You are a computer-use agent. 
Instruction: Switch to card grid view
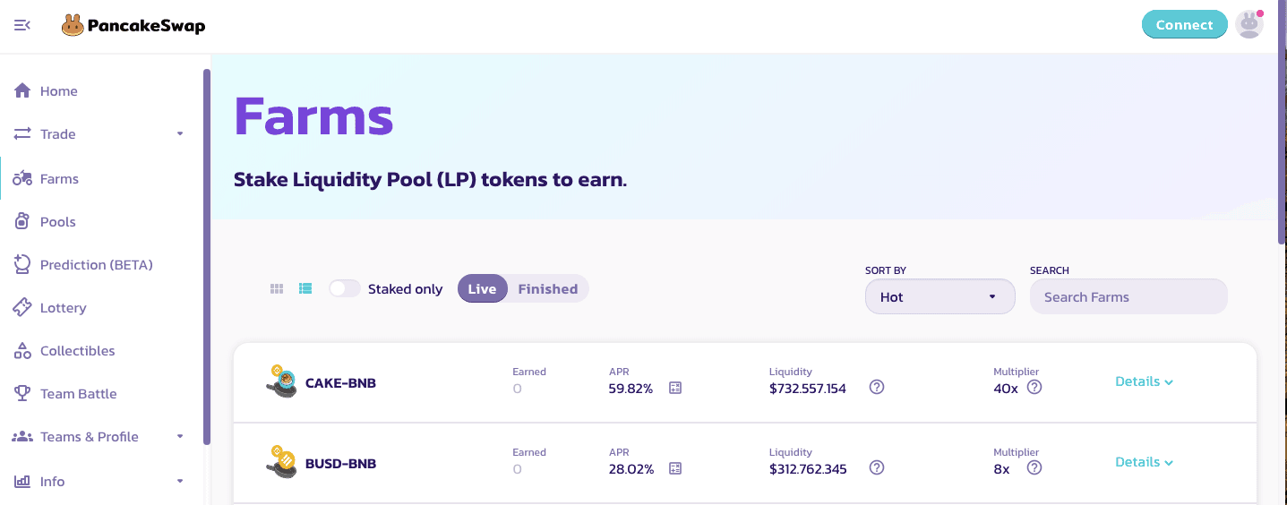click(277, 289)
